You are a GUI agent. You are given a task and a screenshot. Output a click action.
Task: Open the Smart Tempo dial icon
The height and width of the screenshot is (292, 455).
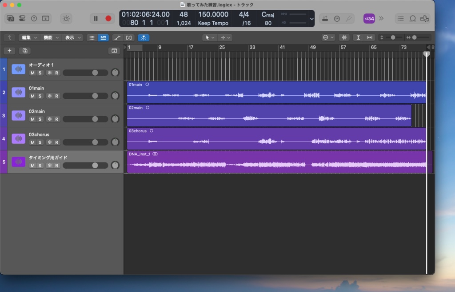click(x=66, y=19)
